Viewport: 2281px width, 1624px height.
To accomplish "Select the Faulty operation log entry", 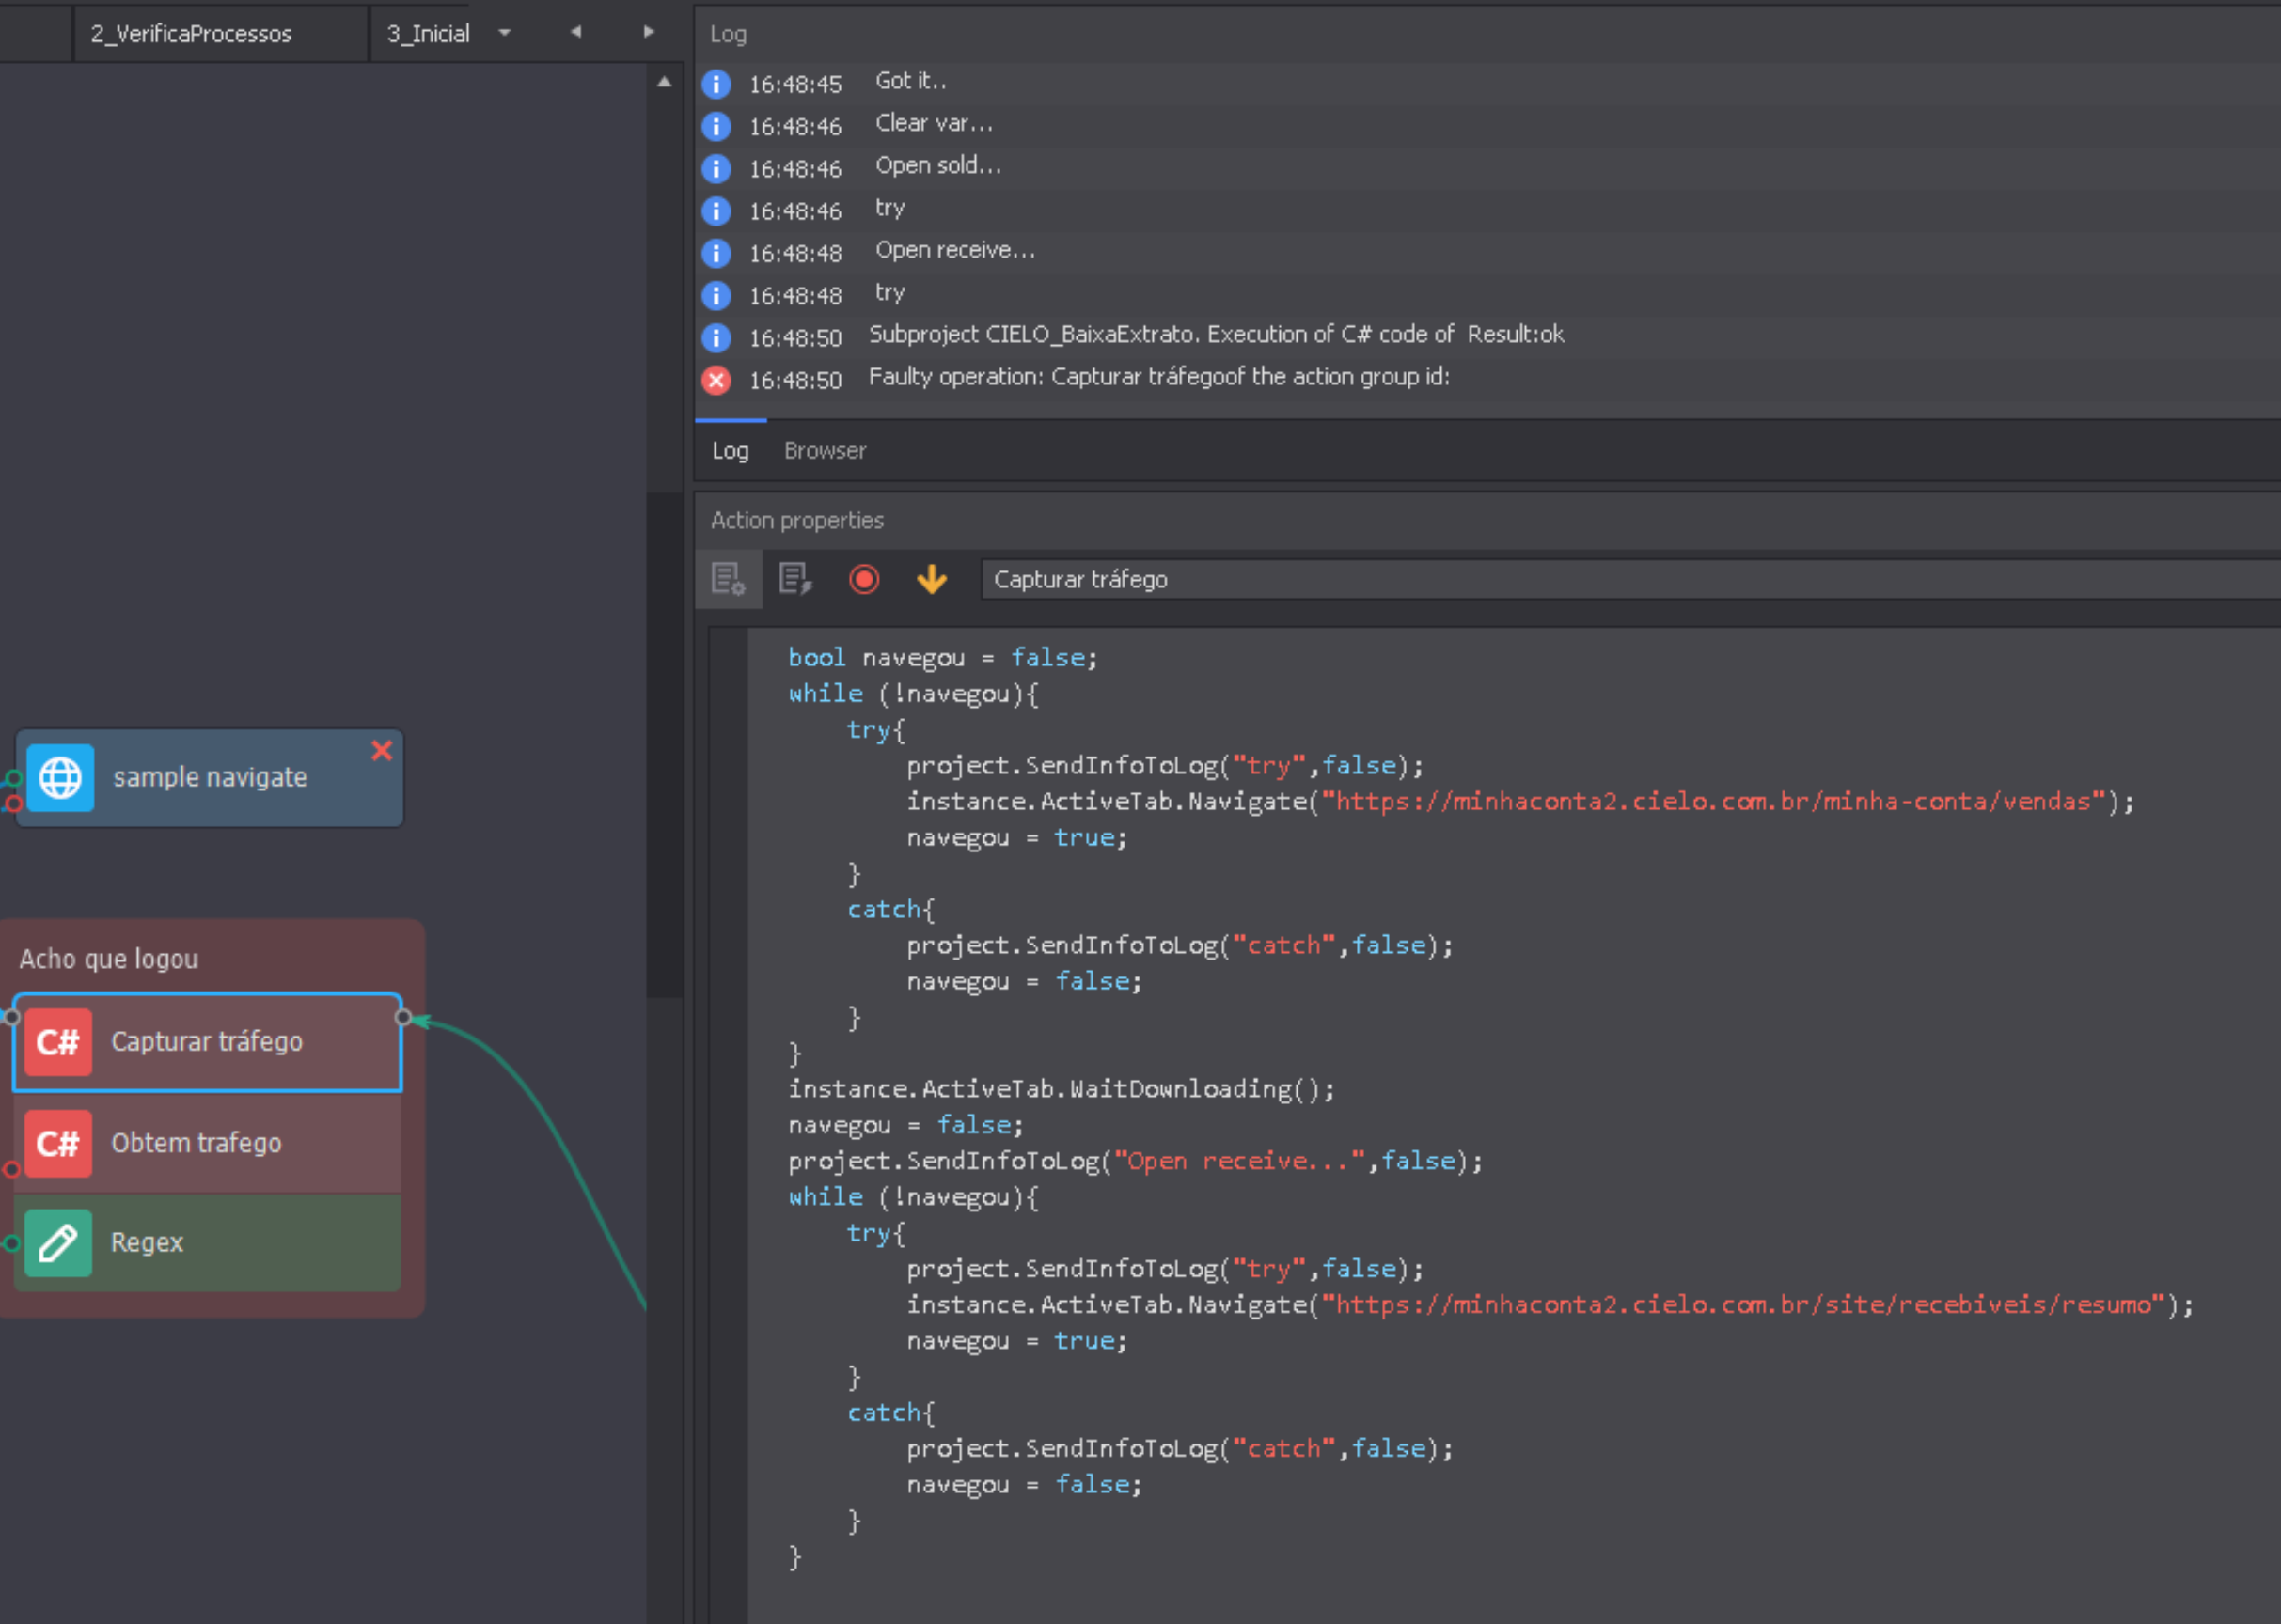I will (x=1158, y=377).
